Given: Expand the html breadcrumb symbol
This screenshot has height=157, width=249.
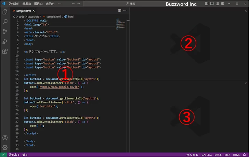Looking at the screenshot, I should click(69, 16).
